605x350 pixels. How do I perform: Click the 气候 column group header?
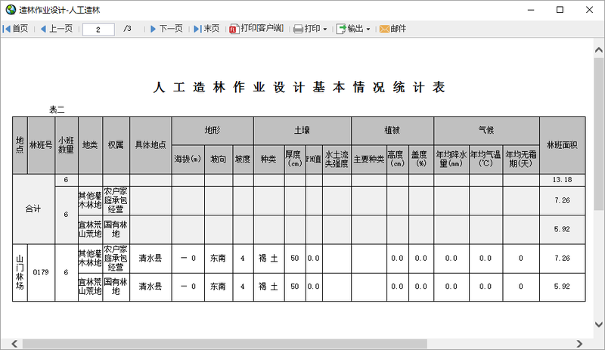(486, 131)
